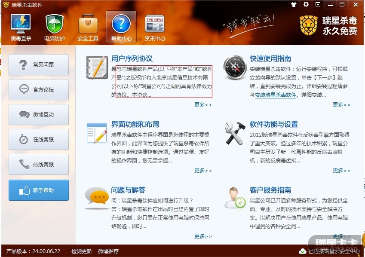Click the question mark icon on 常见问题
Screen dimensions: 365x257
click(x=23, y=65)
